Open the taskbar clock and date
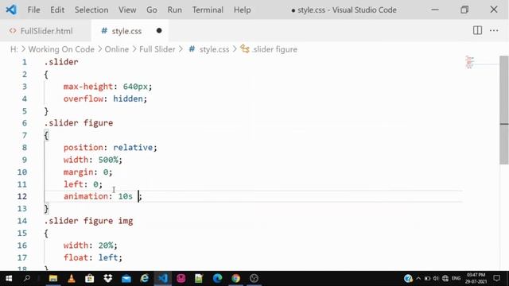 [x=476, y=278]
